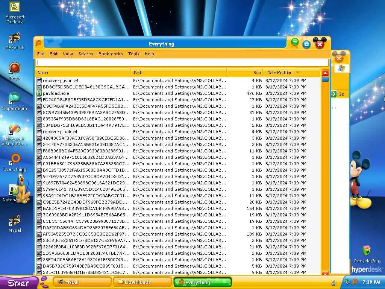Sort results by the Size column header
The height and width of the screenshot is (289, 385).
245,73
